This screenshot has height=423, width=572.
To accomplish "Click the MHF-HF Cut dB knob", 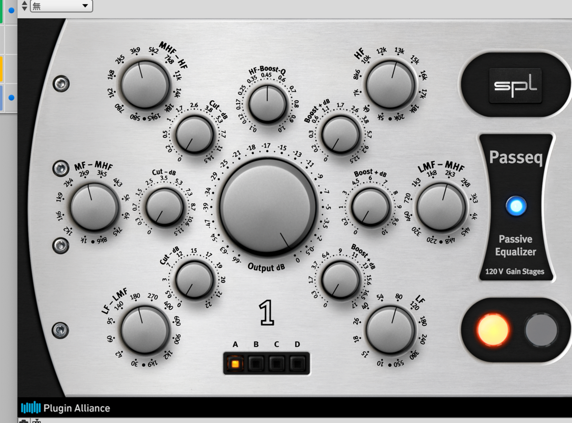I will [194, 135].
